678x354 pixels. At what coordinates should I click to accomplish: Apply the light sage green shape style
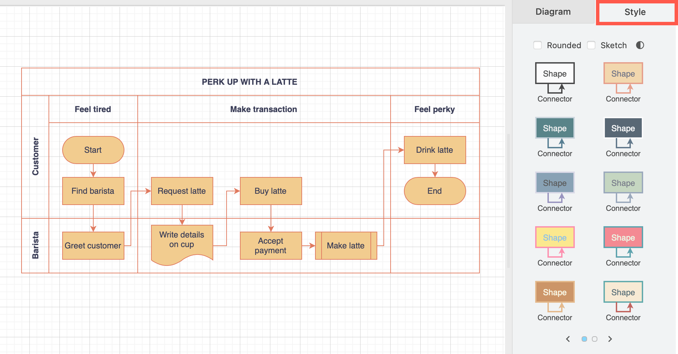pos(623,192)
